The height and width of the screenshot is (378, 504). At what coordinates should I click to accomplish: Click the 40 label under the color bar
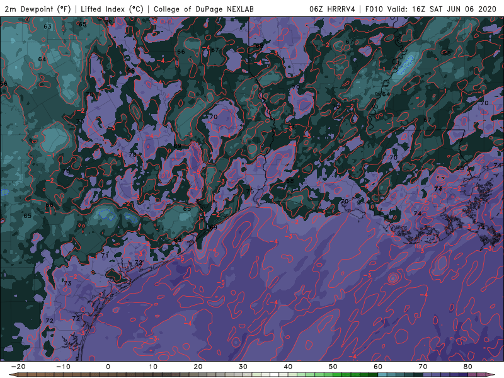[x=288, y=367]
